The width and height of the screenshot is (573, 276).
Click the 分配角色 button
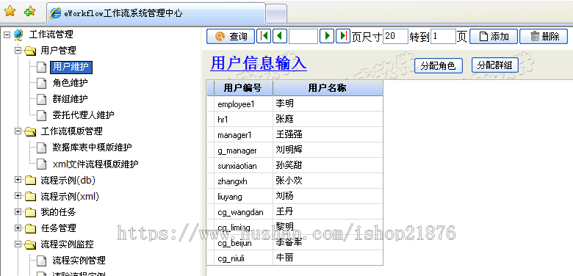[439, 66]
